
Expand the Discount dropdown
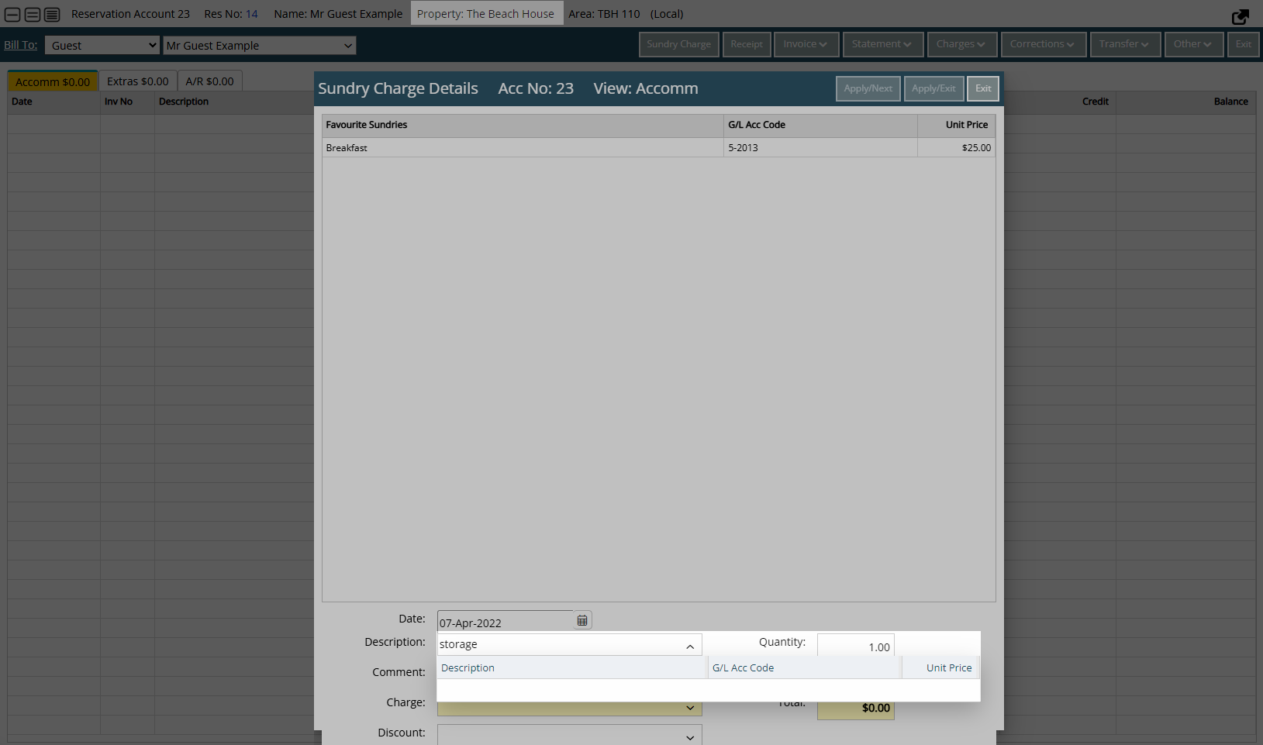point(690,737)
